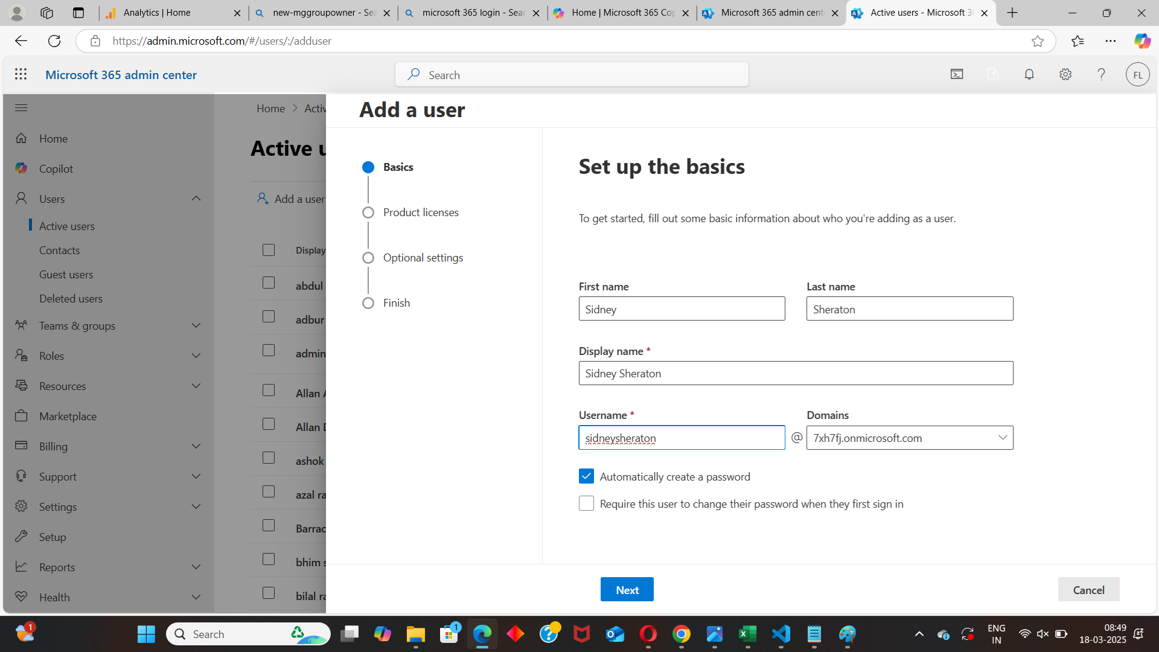Open Excel from taskbar
Image resolution: width=1159 pixels, height=652 pixels.
[x=747, y=634]
